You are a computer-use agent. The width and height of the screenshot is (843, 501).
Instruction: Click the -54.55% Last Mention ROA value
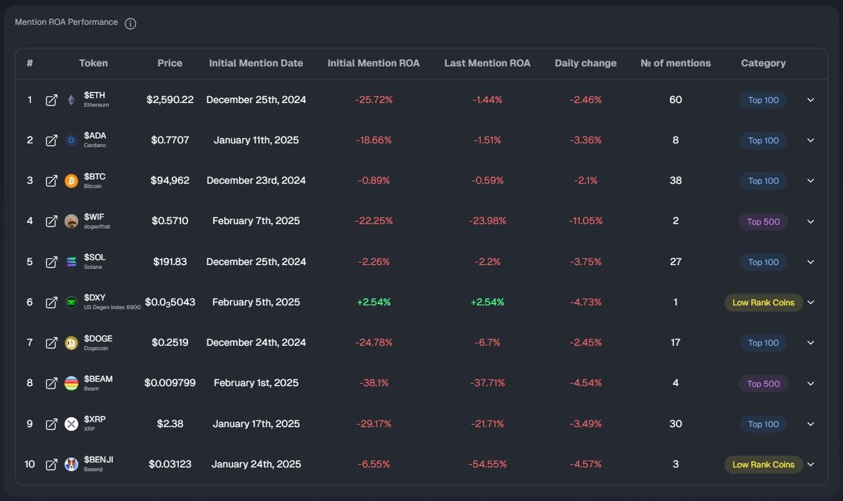click(487, 464)
